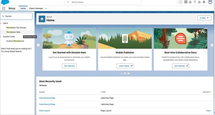The width and height of the screenshot is (215, 115).
Task: Click Learn More for Mobile Publisher
Action: pos(125,66)
